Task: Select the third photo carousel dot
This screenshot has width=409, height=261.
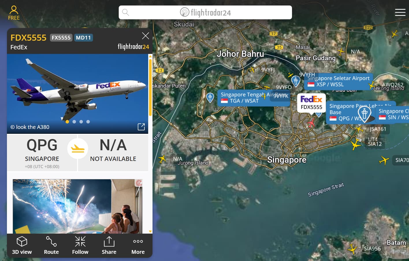Action: tap(81, 122)
